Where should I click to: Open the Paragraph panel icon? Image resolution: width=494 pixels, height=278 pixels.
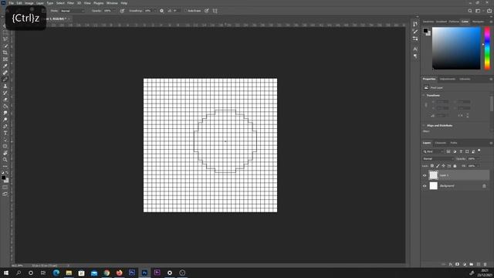tap(415, 56)
